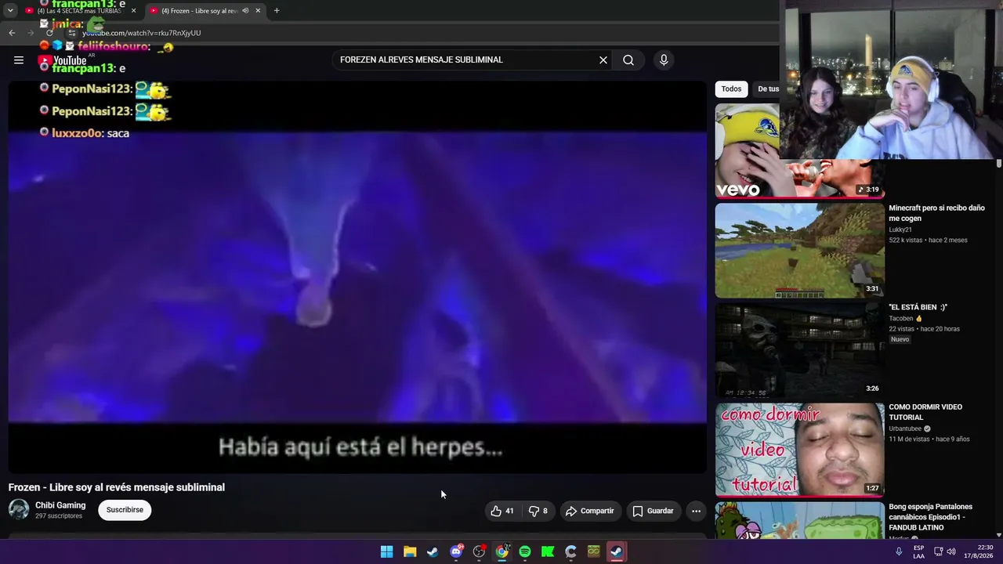Open the "como dormir video tutorial" thumbnail
Viewport: 1003px width, 564px height.
point(800,450)
